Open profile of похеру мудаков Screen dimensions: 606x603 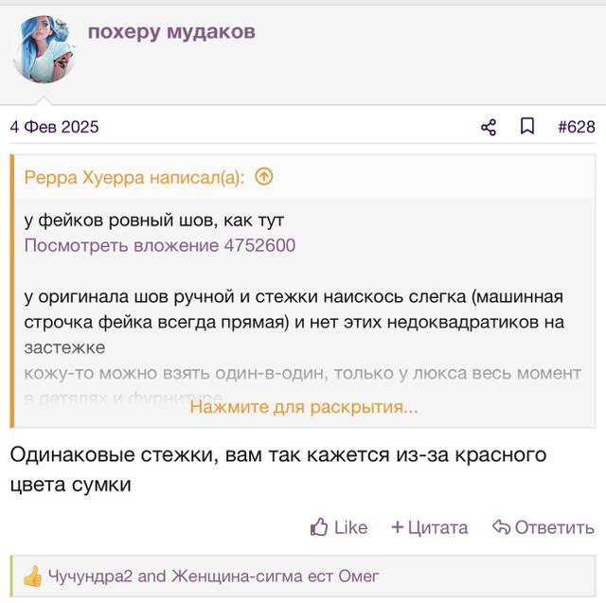(171, 31)
